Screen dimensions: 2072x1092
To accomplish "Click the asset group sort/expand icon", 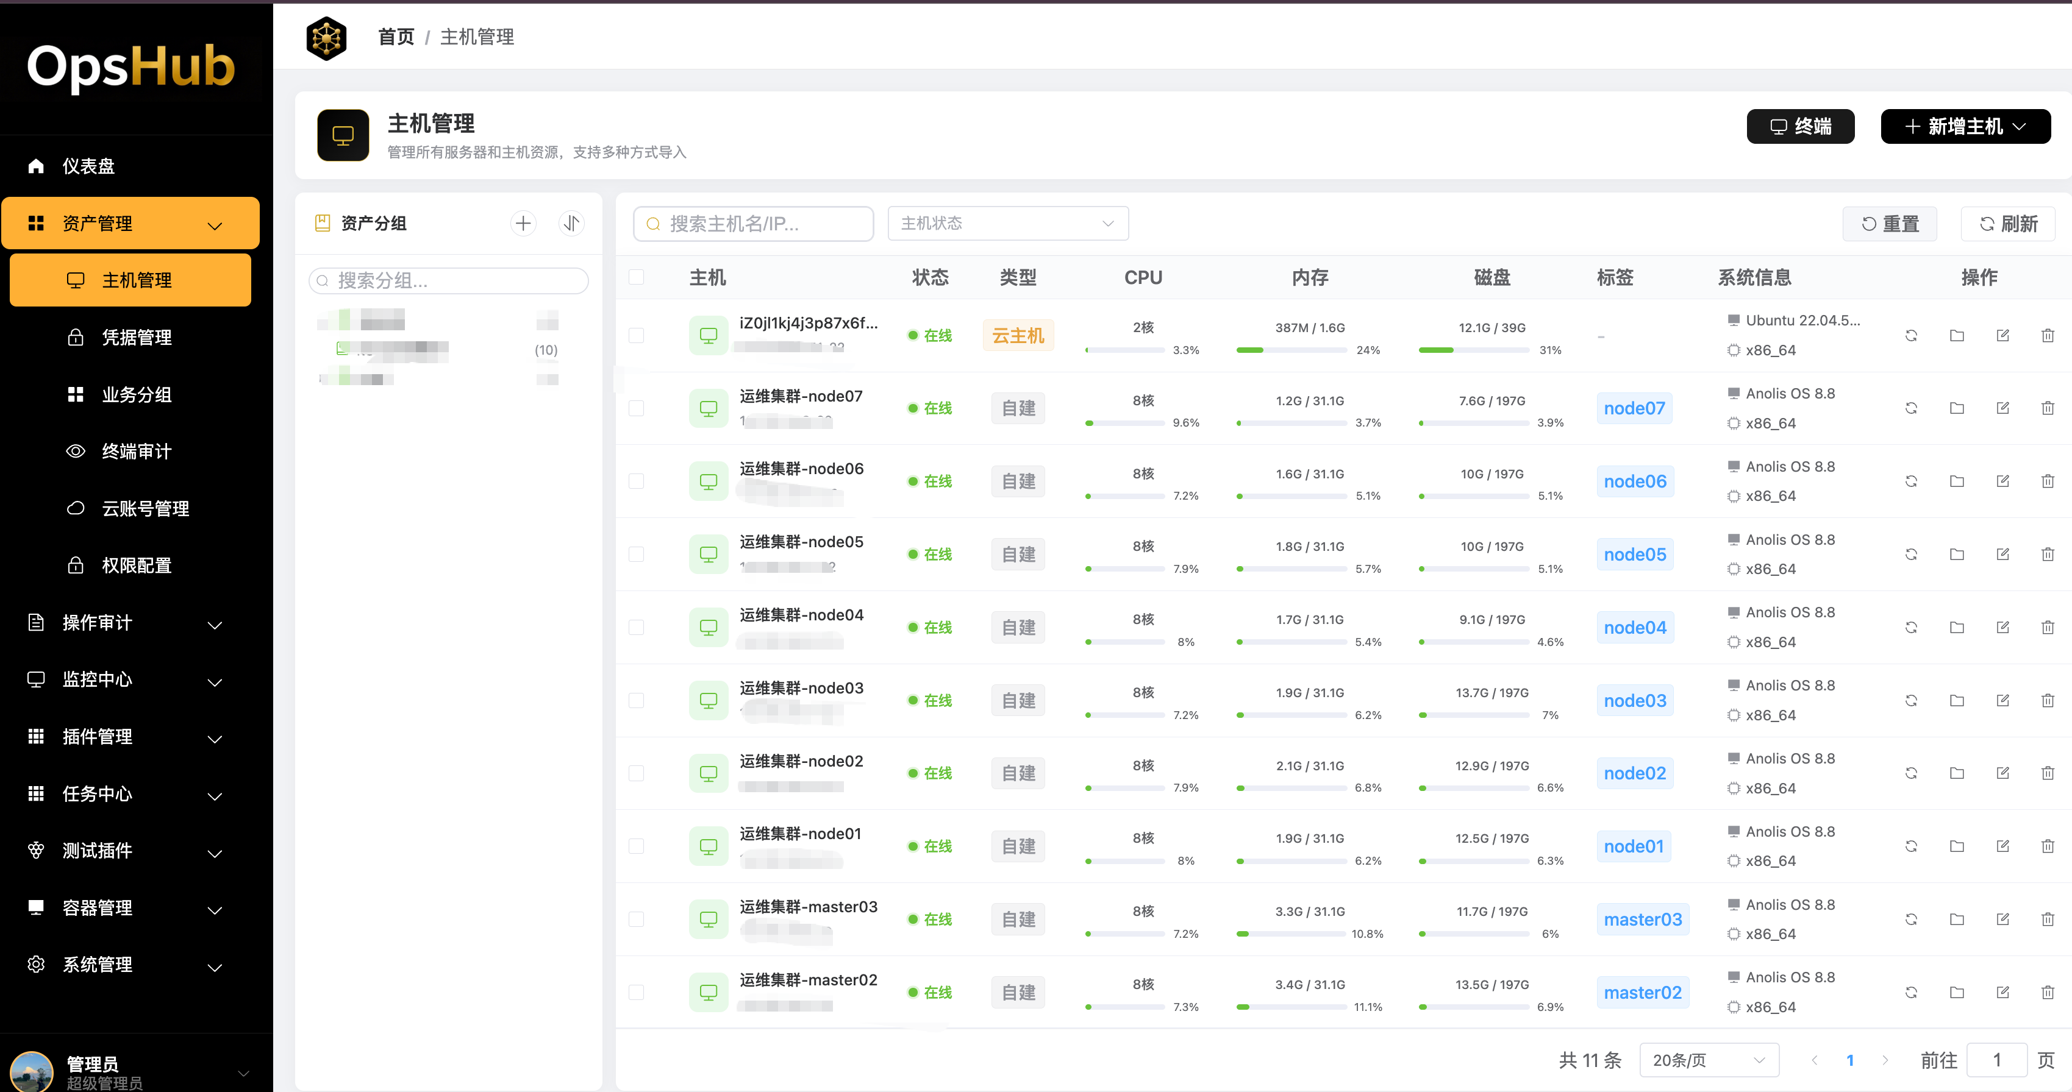I will (x=571, y=224).
